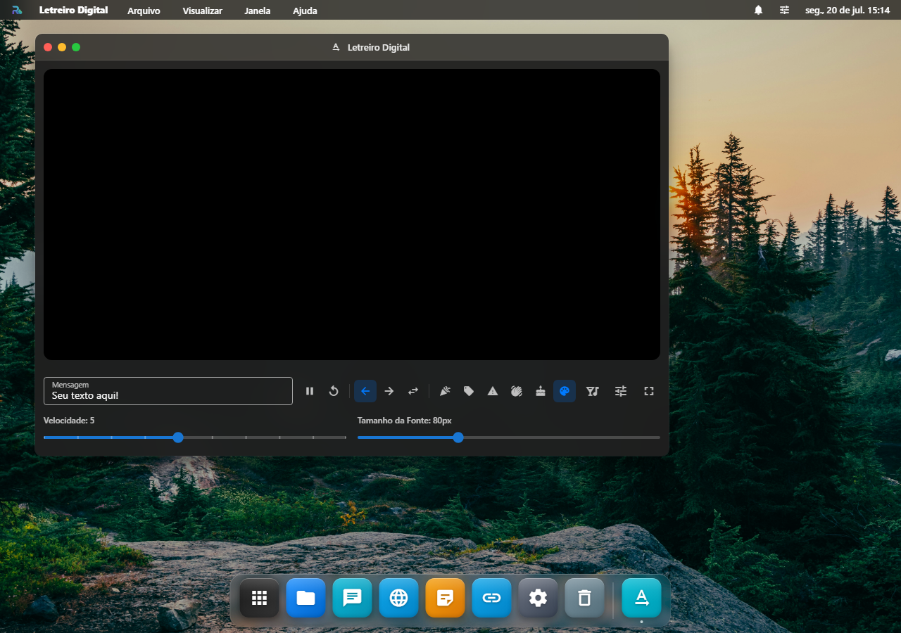Click the party popper celebration icon
901x633 pixels.
tap(445, 391)
